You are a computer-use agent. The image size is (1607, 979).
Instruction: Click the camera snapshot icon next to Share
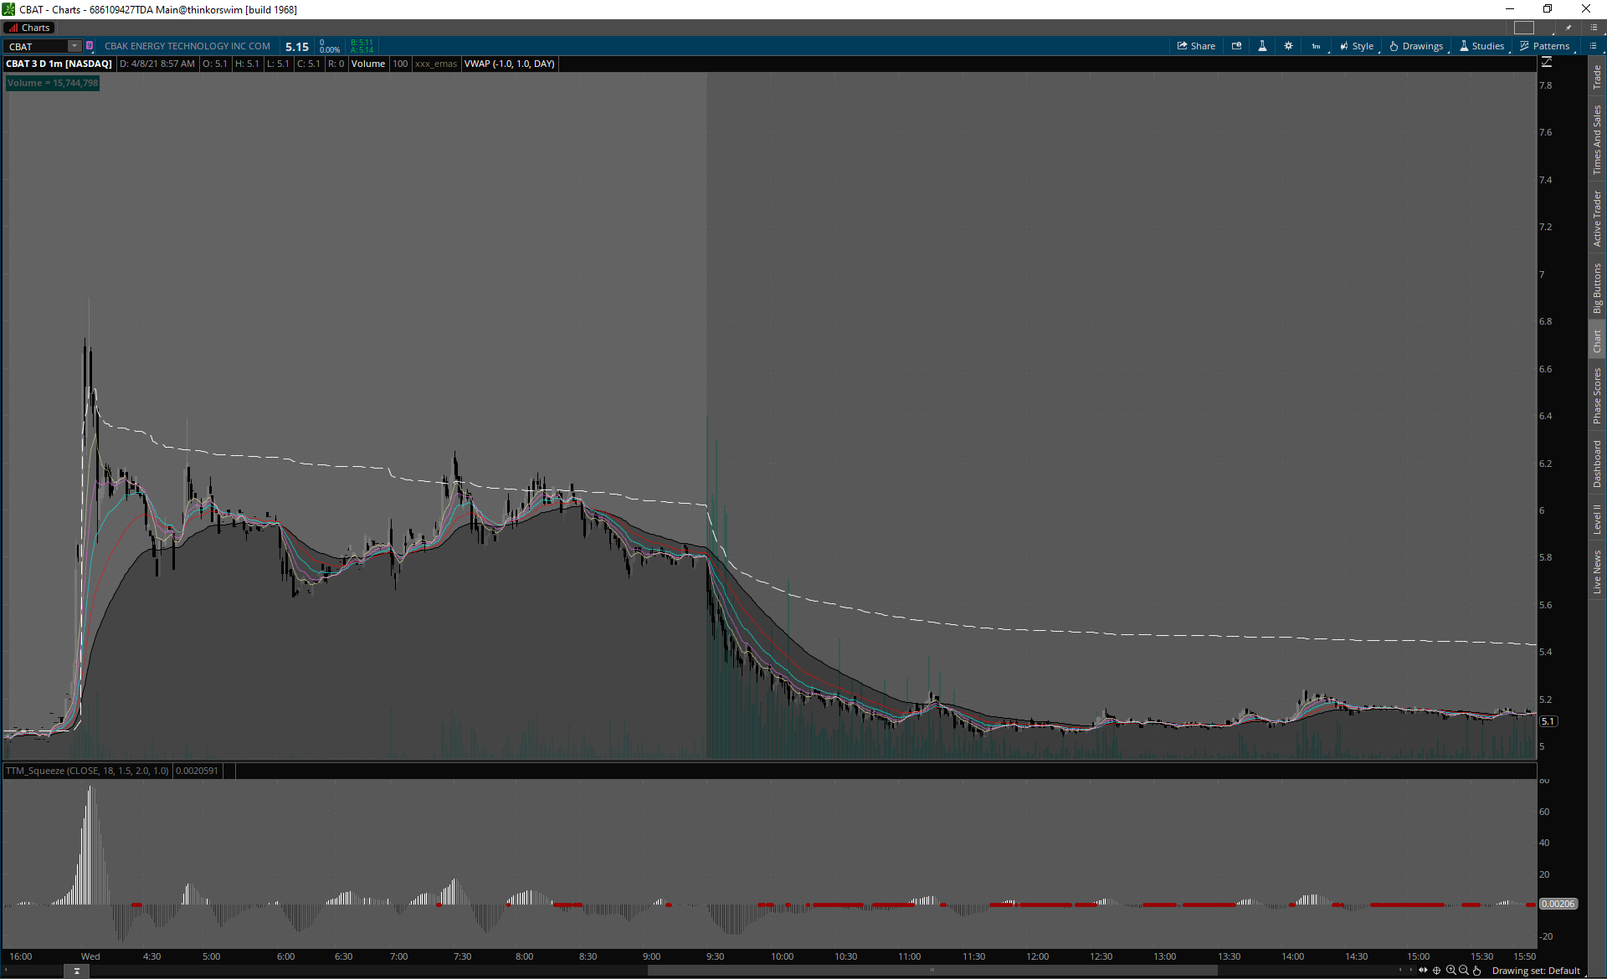coord(1236,46)
